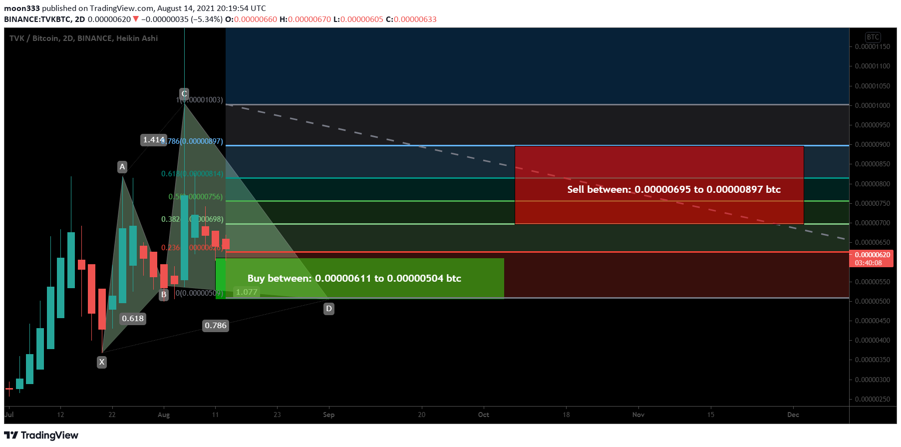The width and height of the screenshot is (901, 447).
Task: Click the 1(0.00001003) Fibonacci level label
Action: (x=199, y=100)
